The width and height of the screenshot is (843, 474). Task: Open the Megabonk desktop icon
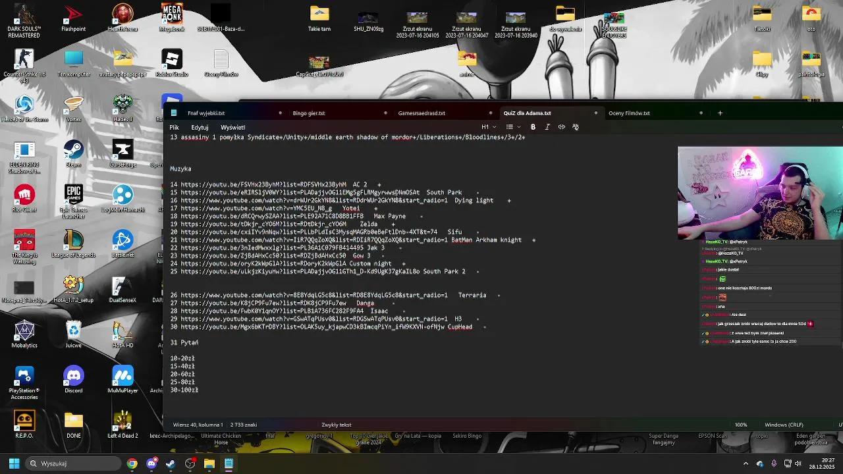click(x=172, y=18)
